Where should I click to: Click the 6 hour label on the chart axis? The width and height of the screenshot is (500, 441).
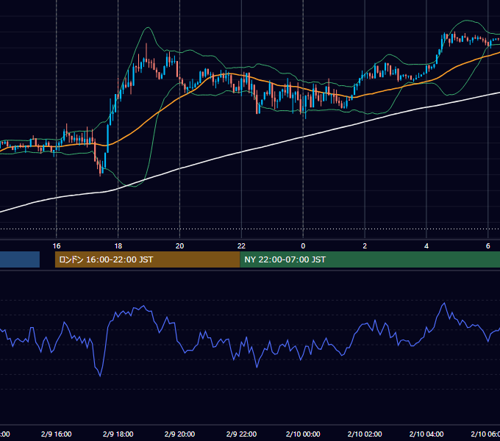pos(488,246)
